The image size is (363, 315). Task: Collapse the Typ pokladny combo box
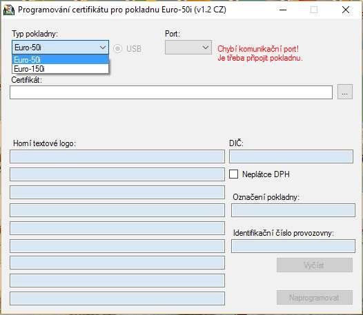pyautogui.click(x=103, y=48)
